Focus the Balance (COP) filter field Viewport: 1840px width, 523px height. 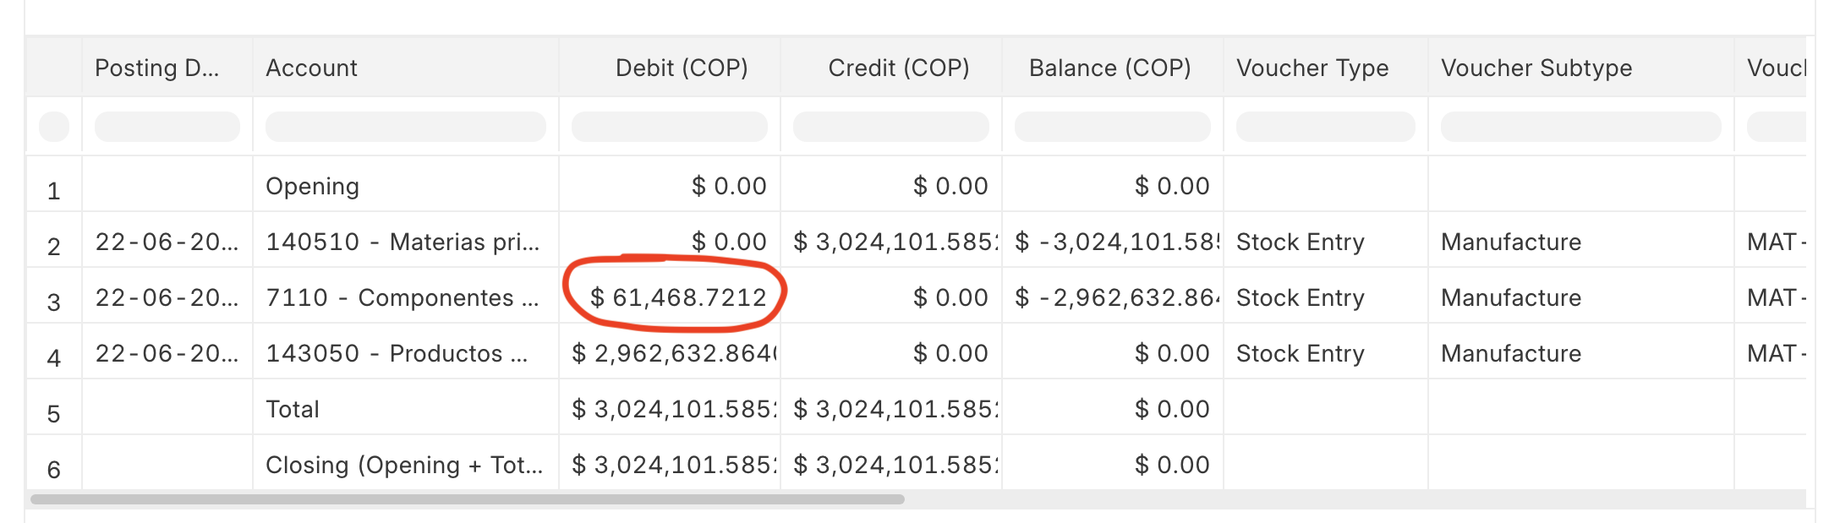(x=1113, y=127)
